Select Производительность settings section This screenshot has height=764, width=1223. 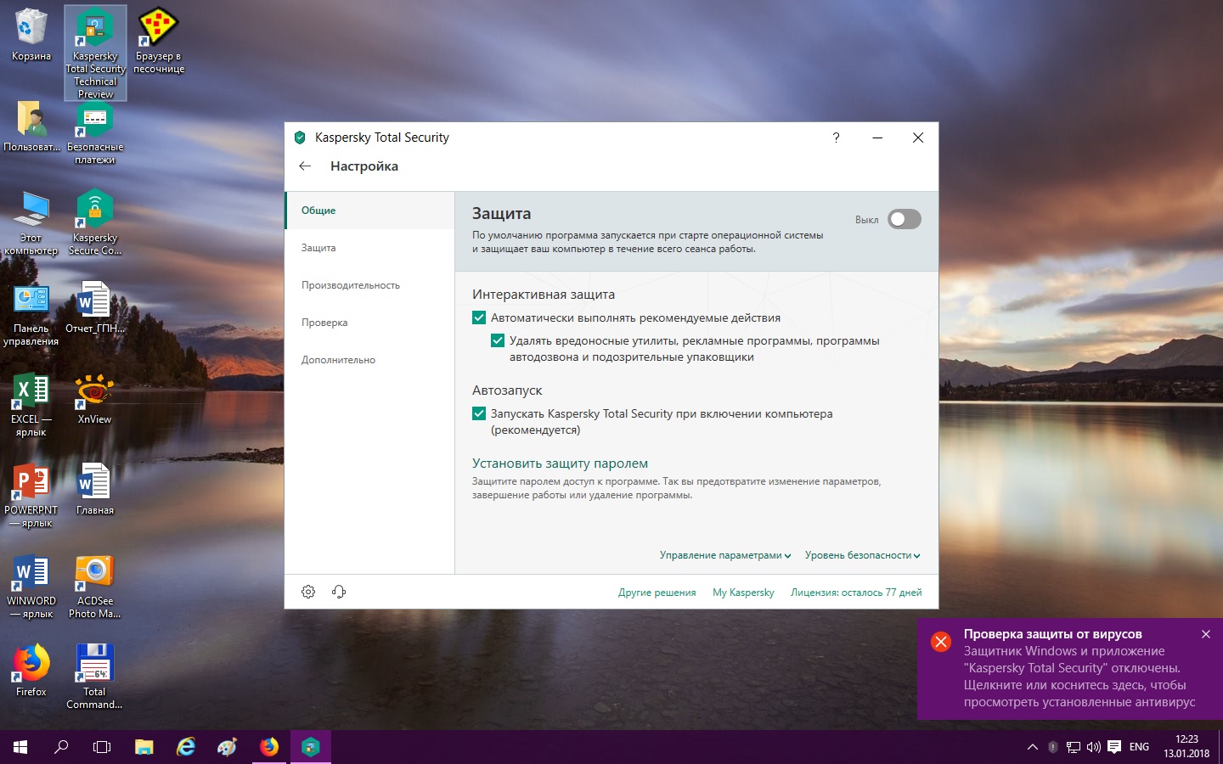tap(350, 285)
